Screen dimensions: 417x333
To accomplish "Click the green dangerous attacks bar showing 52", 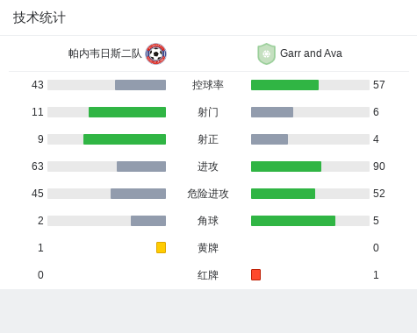I will point(283,194).
